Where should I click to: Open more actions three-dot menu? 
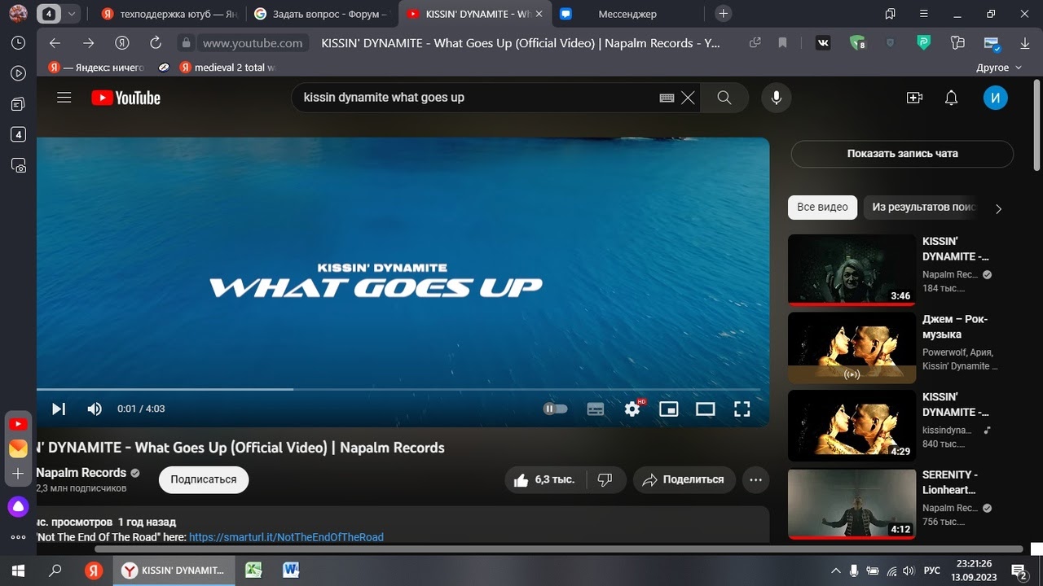pos(755,479)
